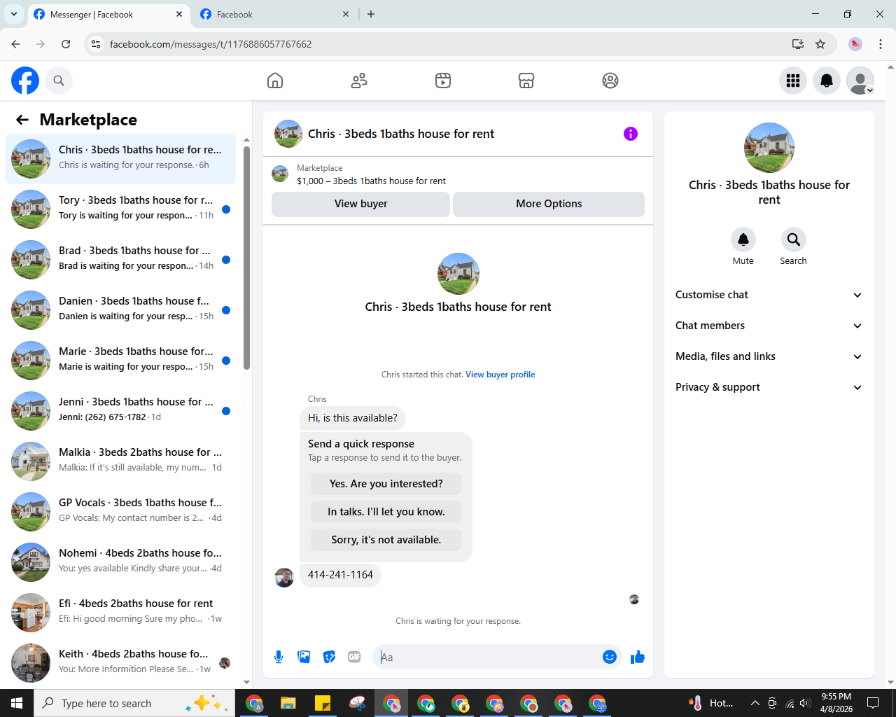Open the Friends icon in top navigation
The image size is (896, 717).
point(359,81)
